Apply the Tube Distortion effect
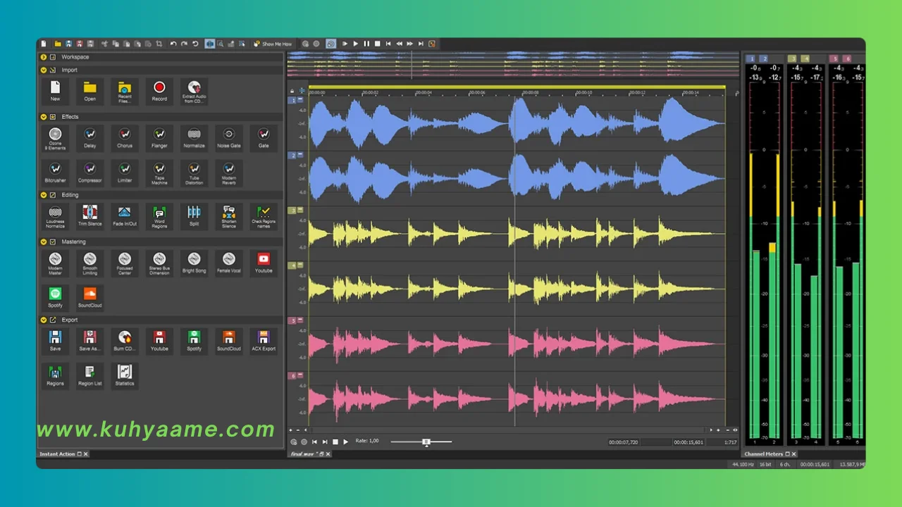 pos(194,173)
